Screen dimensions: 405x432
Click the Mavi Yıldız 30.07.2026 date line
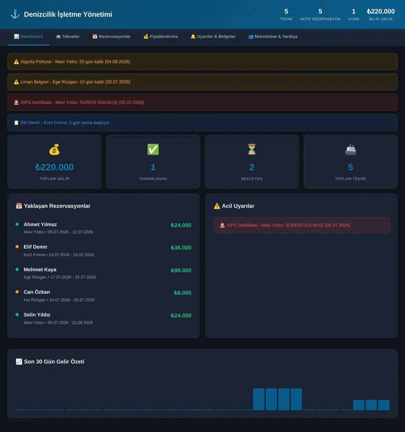point(58,322)
